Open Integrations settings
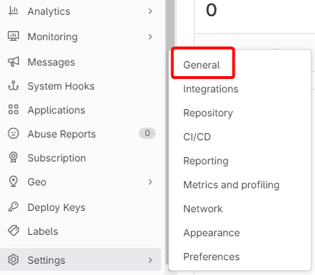This screenshot has width=315, height=275. (x=211, y=89)
